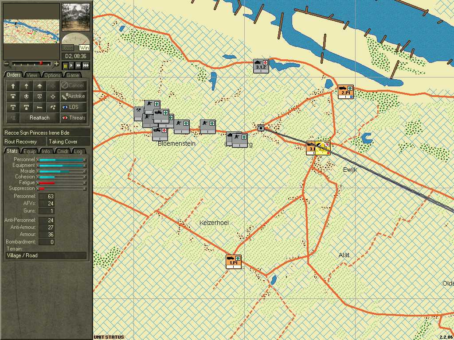
Task: Switch to the View tab
Action: (x=31, y=75)
